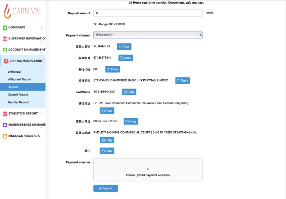
Task: Open the Payment channel dropdown
Action: [148, 35]
